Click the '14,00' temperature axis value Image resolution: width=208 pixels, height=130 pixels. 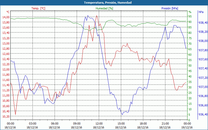pos(6,17)
